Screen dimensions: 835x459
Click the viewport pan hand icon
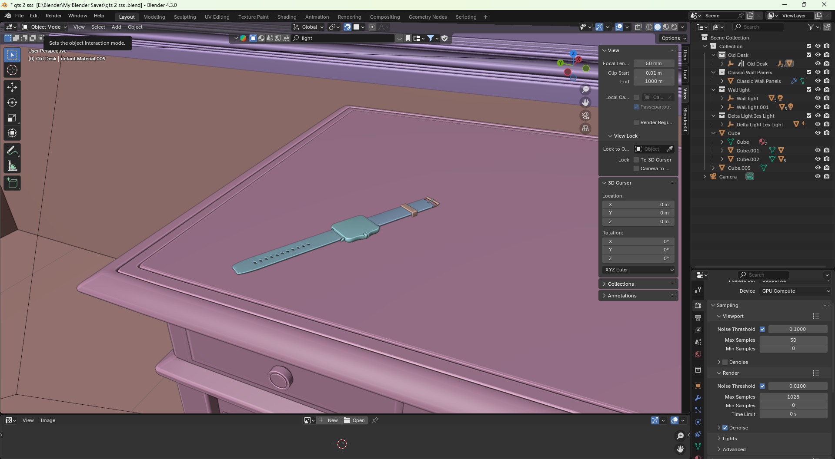[x=585, y=102]
